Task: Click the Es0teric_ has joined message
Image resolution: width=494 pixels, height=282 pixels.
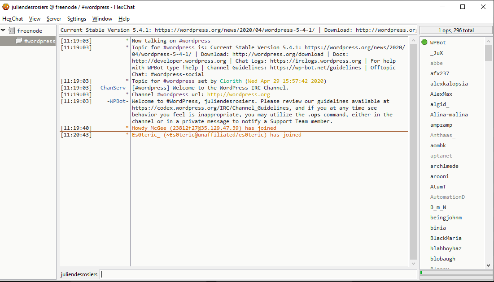Action: (216, 135)
